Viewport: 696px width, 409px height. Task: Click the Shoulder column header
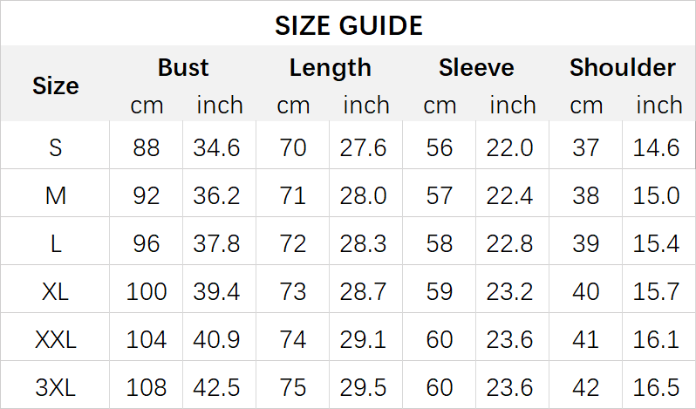[x=623, y=67]
